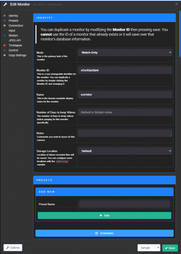Open the Mode dropdown showing Watch-Only

pos(125,52)
